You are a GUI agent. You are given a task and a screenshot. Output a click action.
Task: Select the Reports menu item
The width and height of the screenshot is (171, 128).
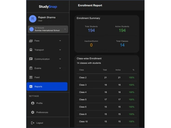click(x=47, y=86)
